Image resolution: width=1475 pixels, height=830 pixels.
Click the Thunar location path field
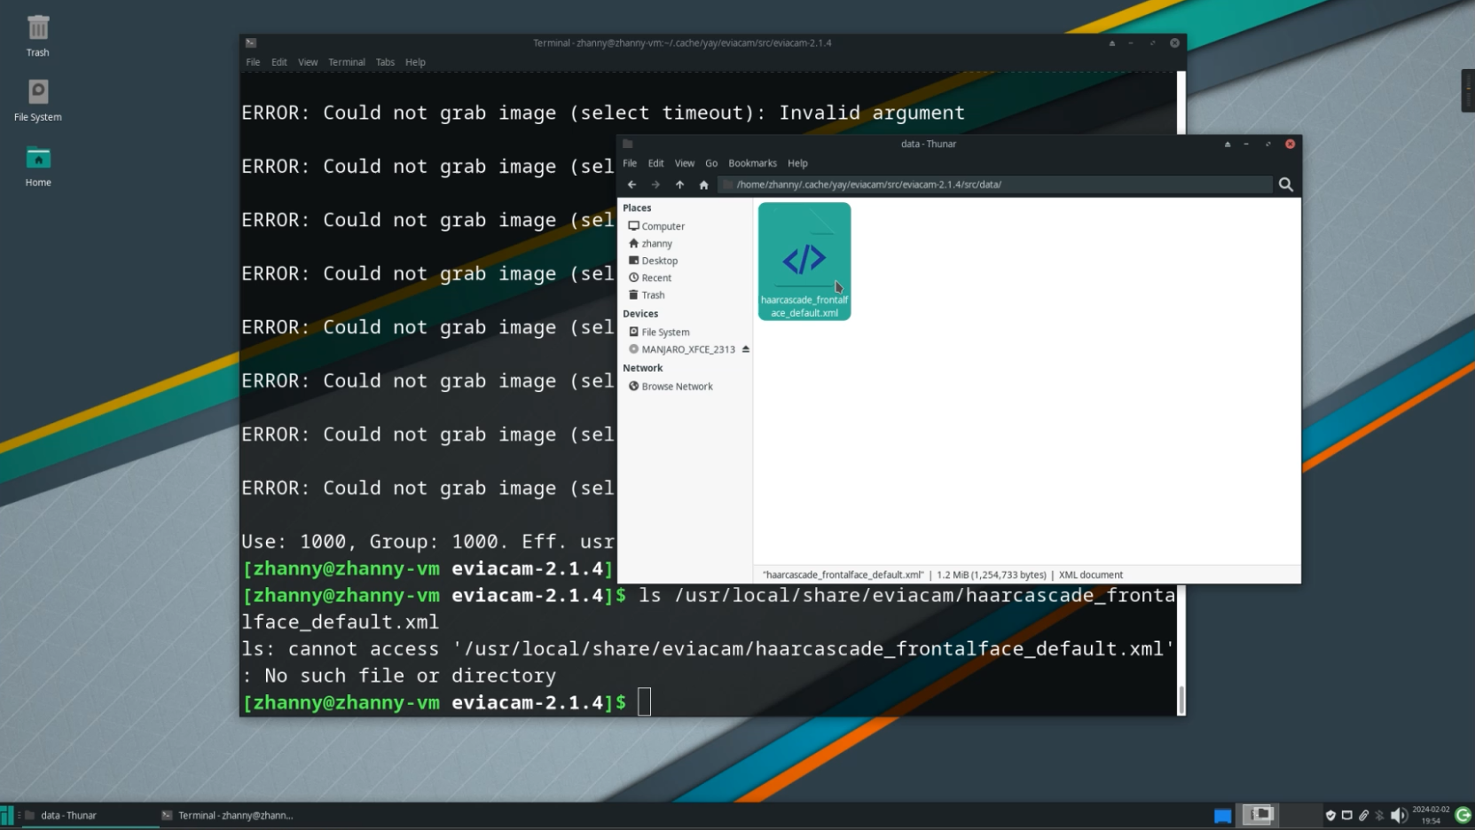coord(995,184)
